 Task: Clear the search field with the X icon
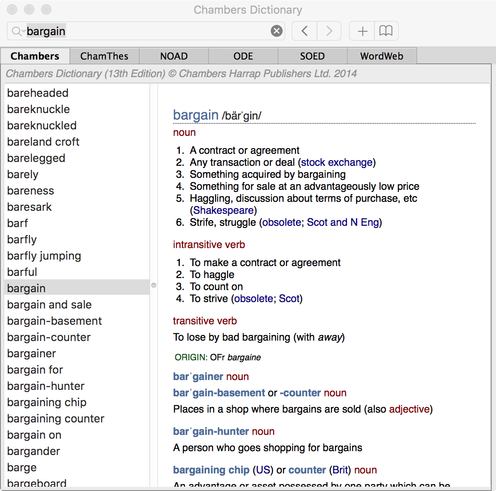coord(277,31)
